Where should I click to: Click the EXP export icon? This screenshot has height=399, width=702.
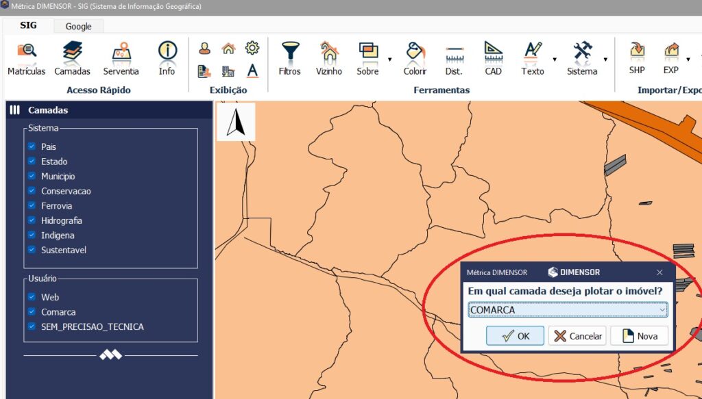(x=672, y=50)
